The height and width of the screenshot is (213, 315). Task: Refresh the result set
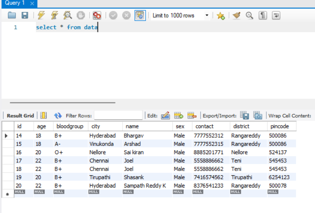[x=58, y=116]
